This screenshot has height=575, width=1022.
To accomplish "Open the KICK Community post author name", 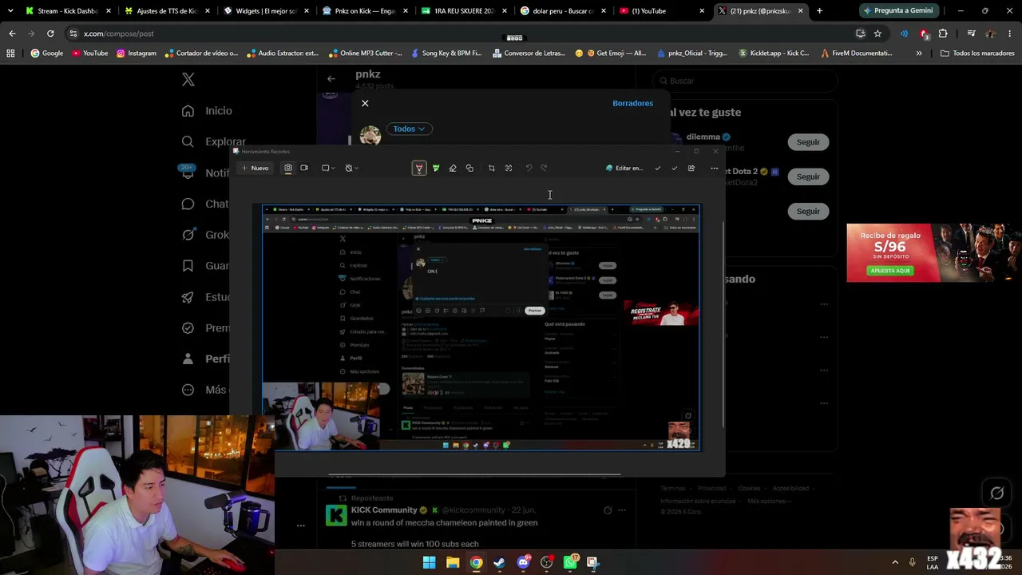I will (384, 510).
